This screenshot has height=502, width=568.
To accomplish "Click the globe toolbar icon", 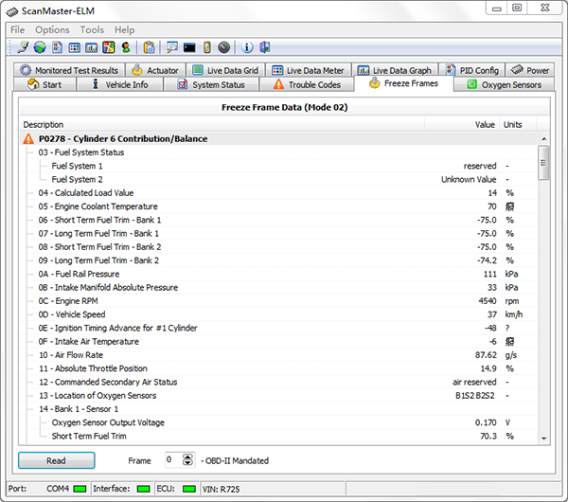I will 40,47.
